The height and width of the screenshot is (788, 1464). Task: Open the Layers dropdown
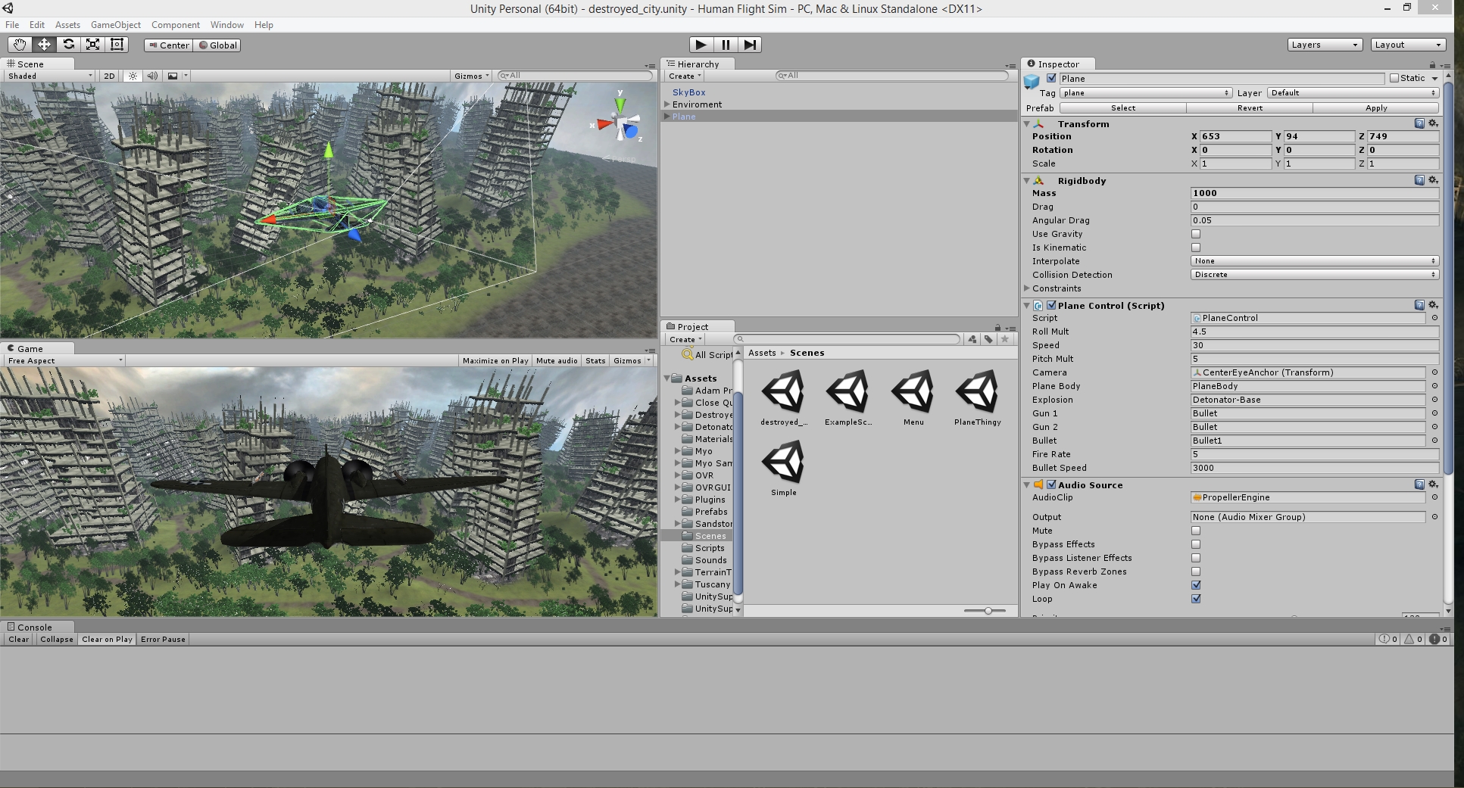pyautogui.click(x=1325, y=45)
